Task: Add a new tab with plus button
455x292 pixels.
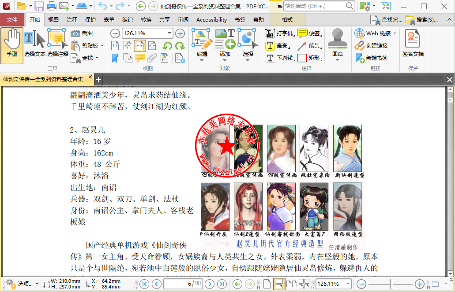Action: (98, 79)
